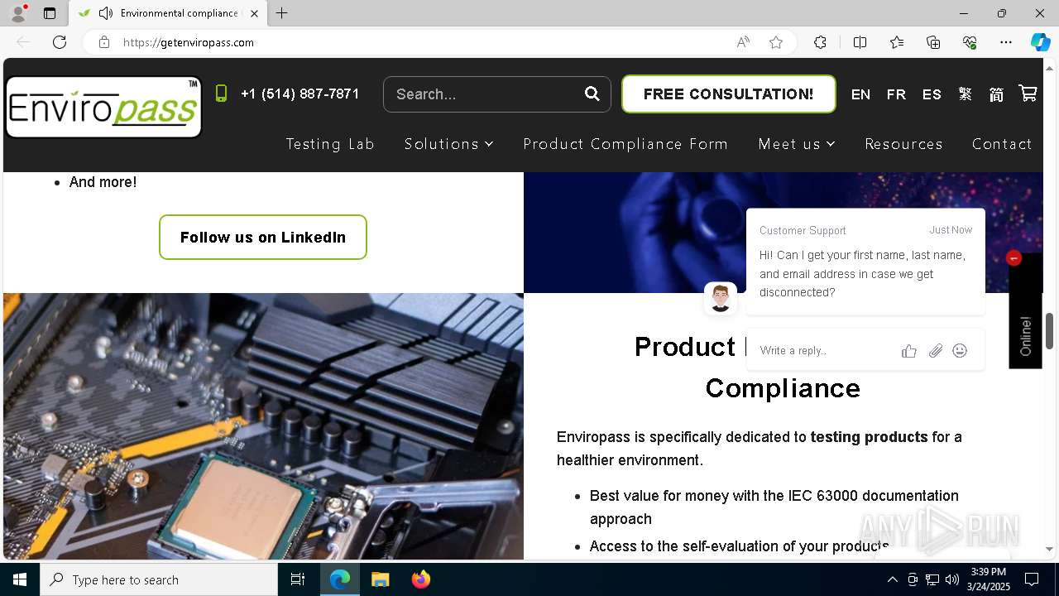This screenshot has width=1059, height=596.
Task: Open Browser essentials icon
Action: point(970,42)
